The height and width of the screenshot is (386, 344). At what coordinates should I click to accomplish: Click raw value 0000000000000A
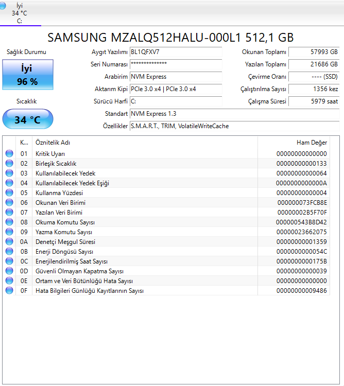click(x=301, y=183)
